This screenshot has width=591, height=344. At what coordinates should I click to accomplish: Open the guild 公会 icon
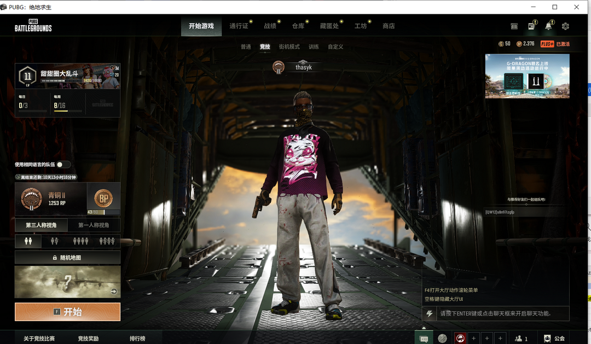(x=554, y=339)
